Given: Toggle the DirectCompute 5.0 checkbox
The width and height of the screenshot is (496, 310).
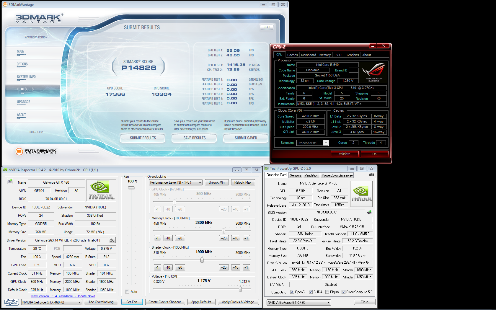Looking at the screenshot, I should (343, 292).
